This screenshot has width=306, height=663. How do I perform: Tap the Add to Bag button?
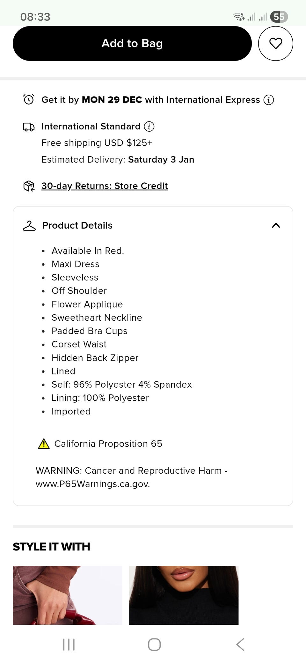coord(132,43)
